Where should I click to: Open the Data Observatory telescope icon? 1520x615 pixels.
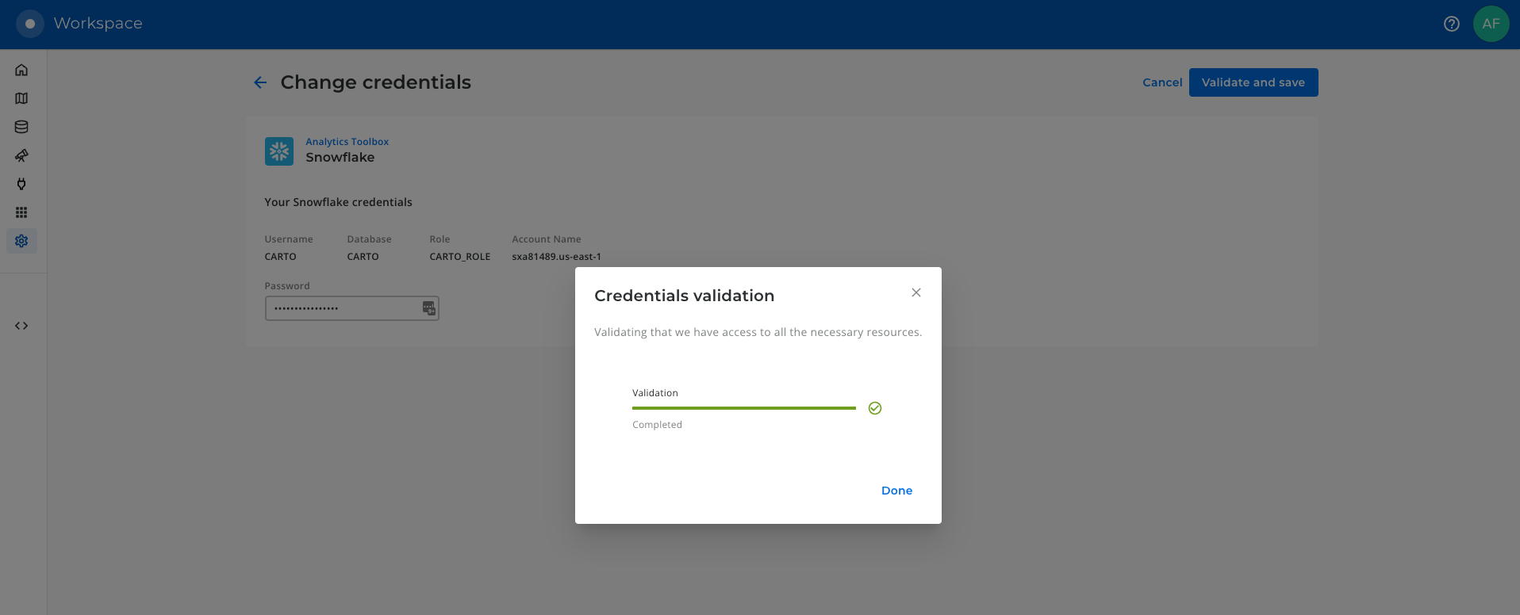(x=21, y=155)
